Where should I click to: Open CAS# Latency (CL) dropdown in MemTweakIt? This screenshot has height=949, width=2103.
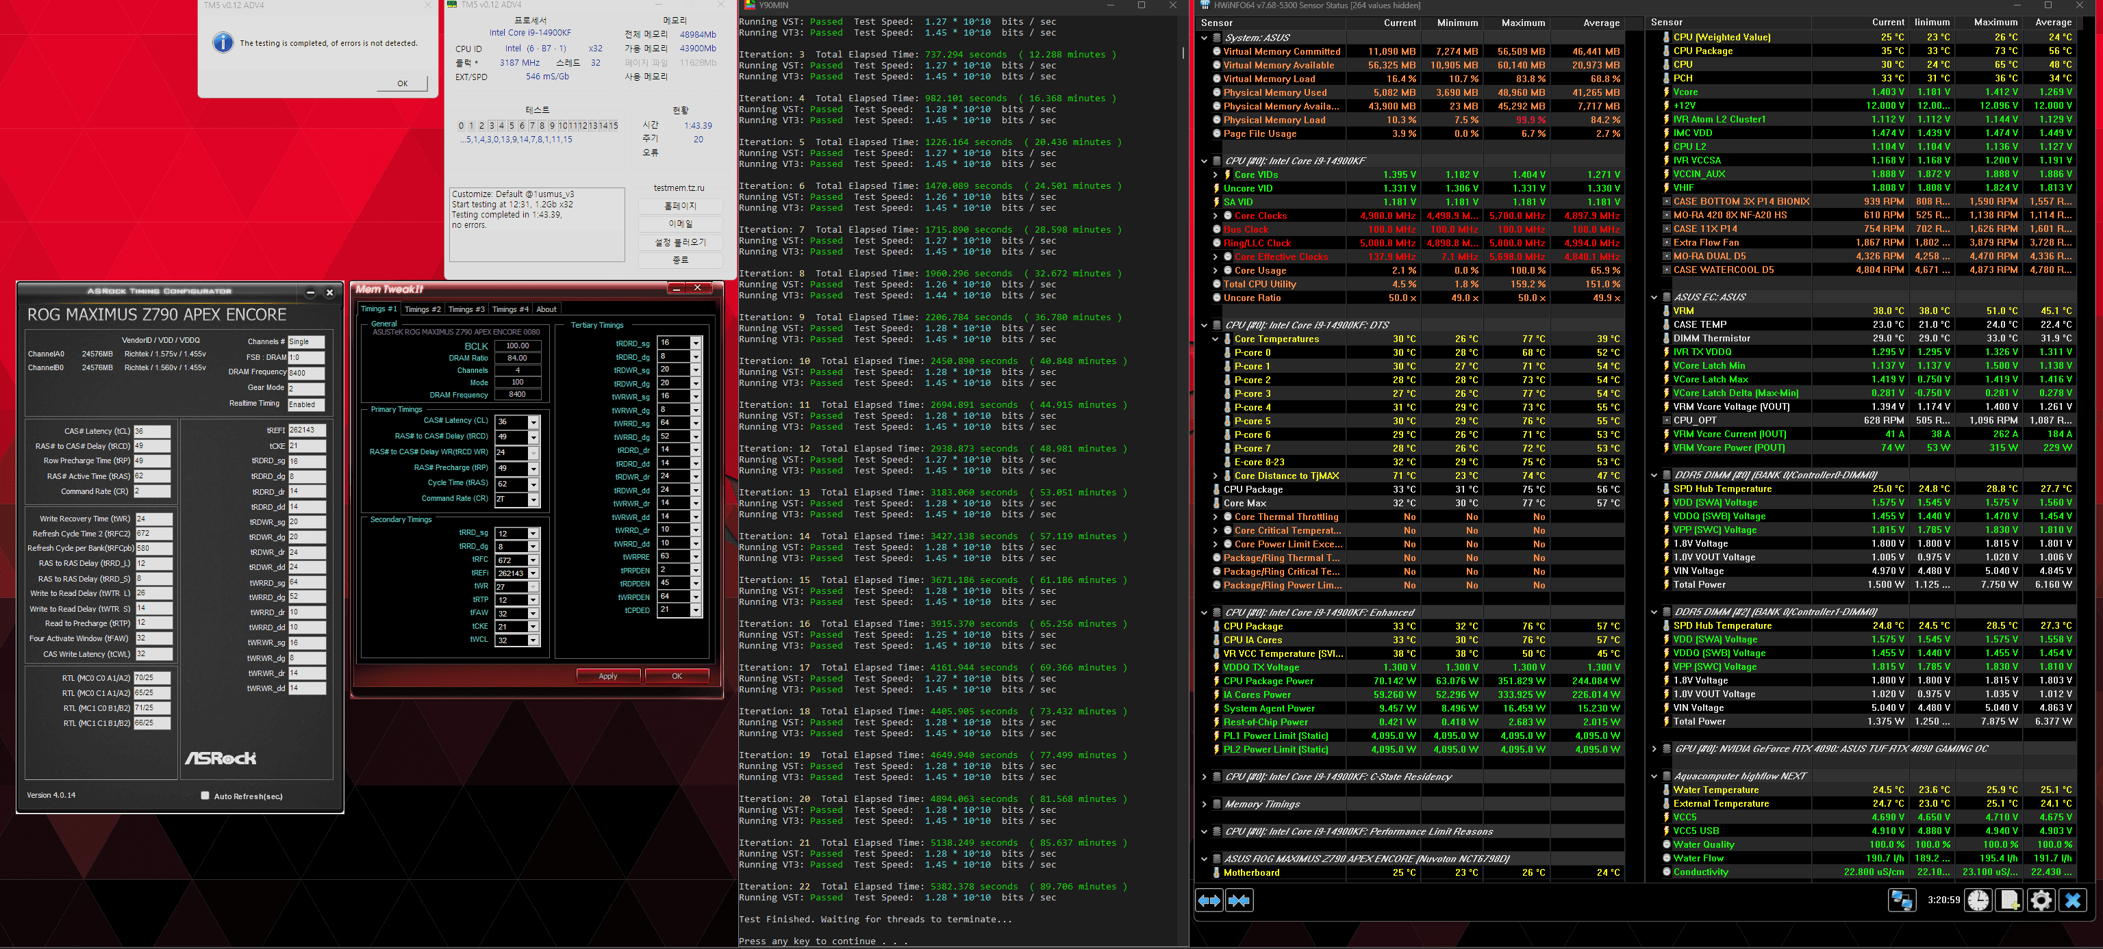click(x=533, y=422)
